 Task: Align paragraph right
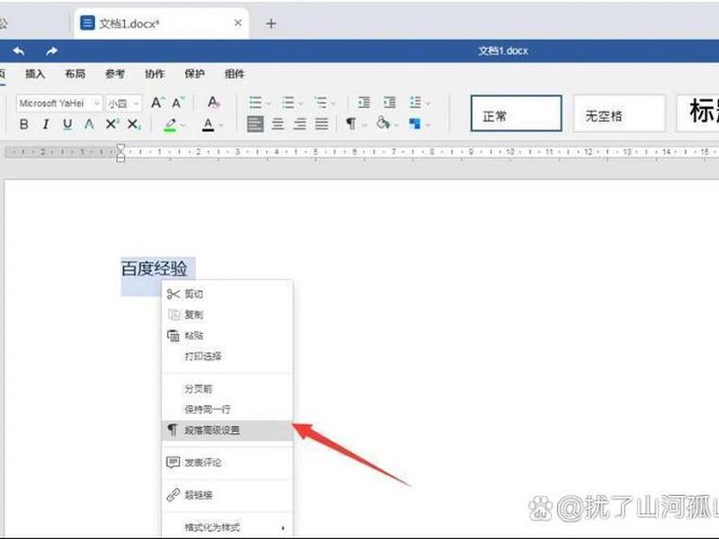pos(300,124)
